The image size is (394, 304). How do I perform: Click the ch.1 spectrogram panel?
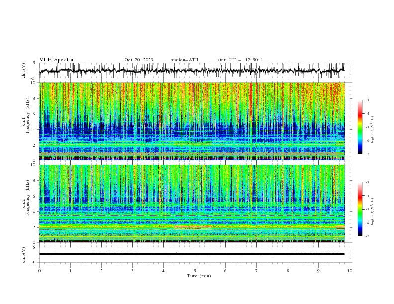click(192, 121)
